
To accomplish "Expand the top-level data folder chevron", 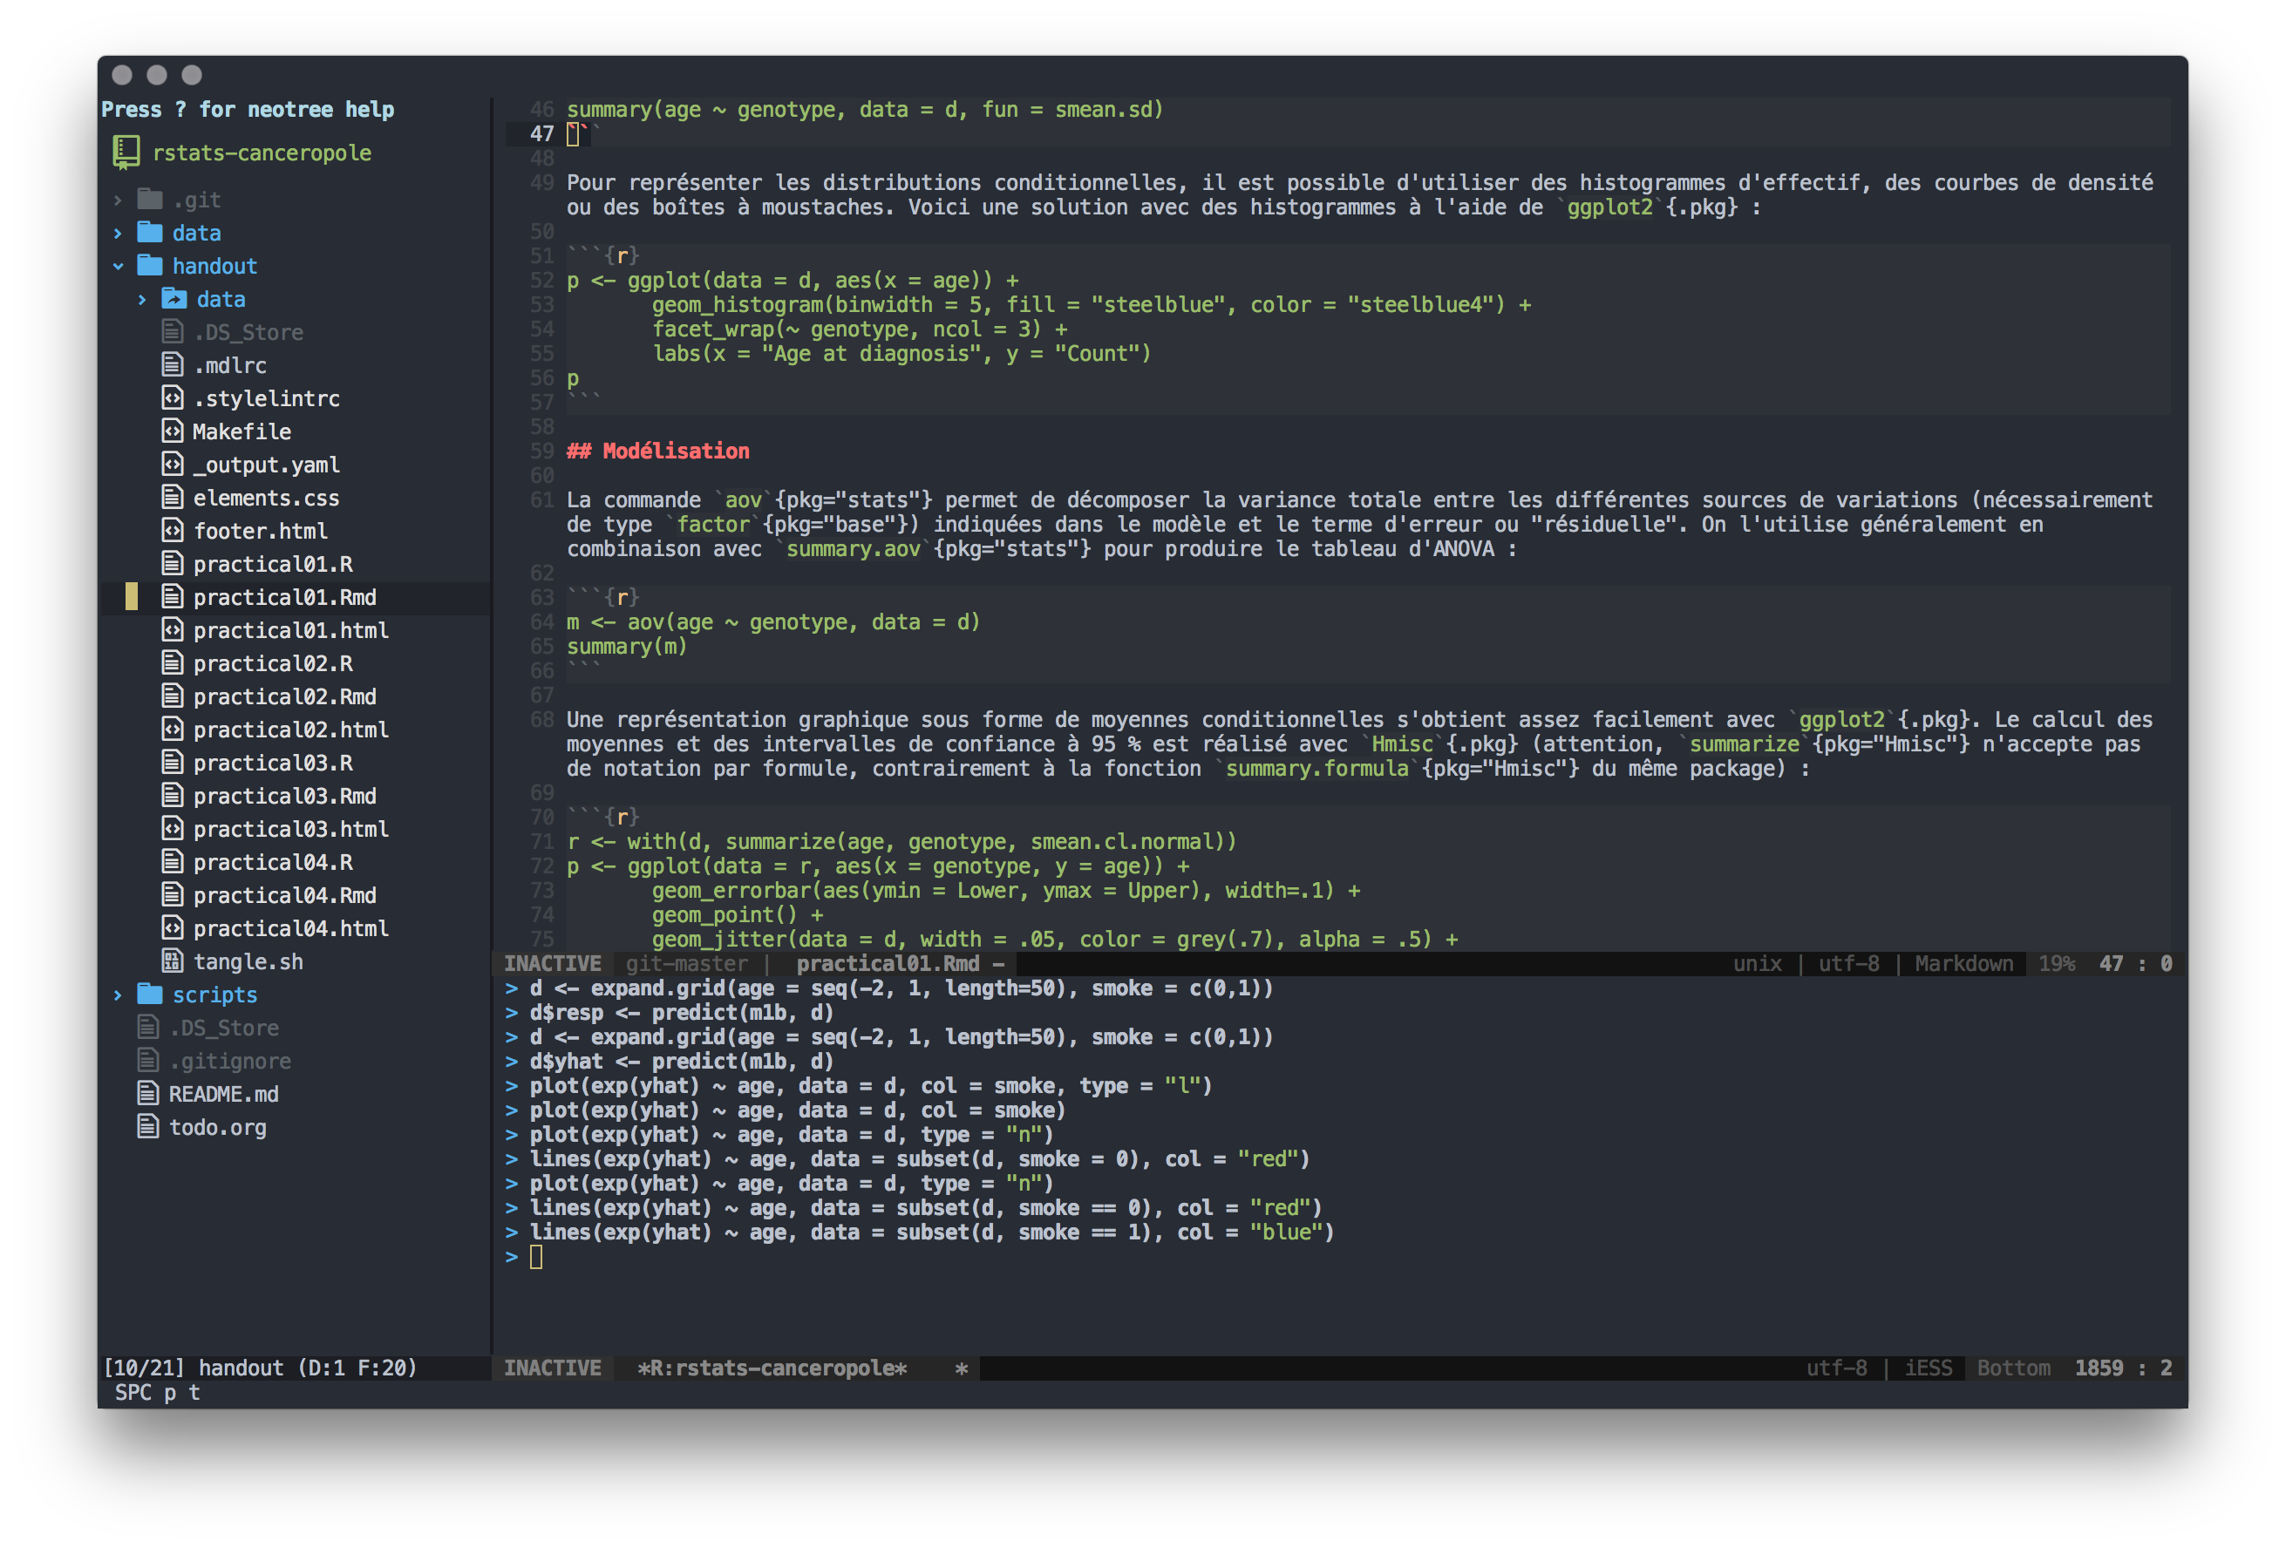I will click(x=118, y=233).
